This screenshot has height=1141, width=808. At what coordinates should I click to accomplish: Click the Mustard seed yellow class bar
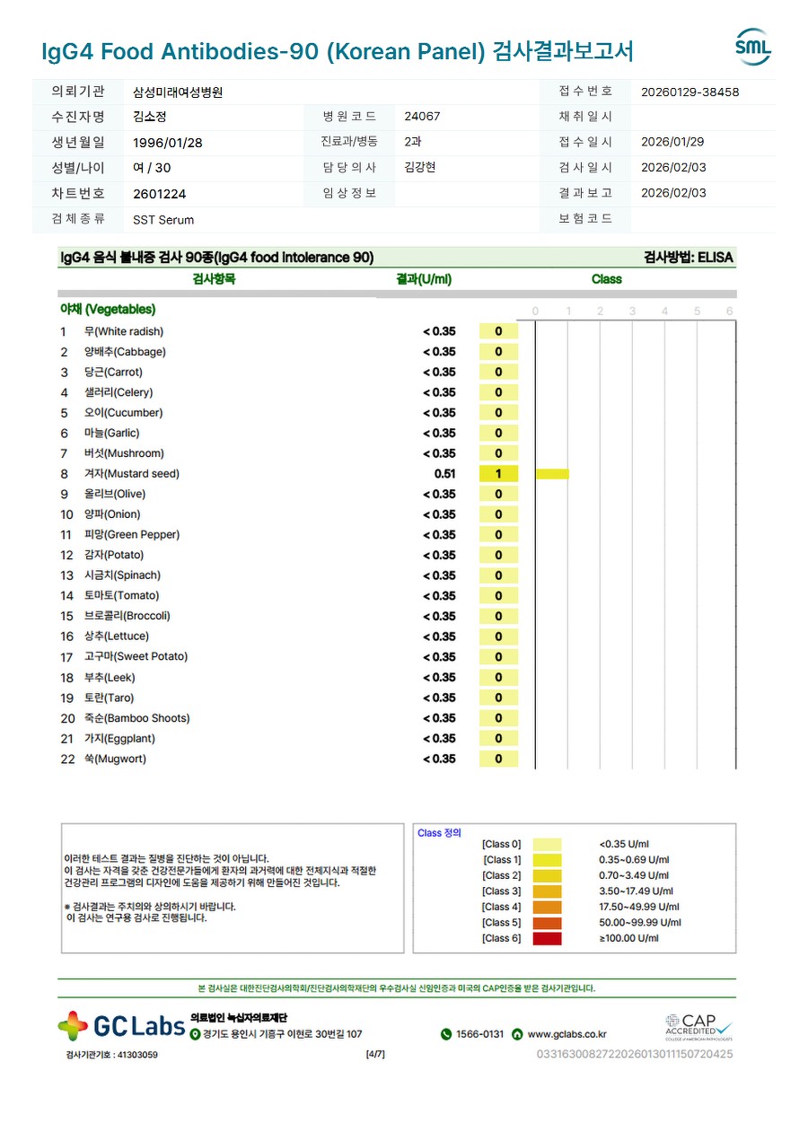552,474
